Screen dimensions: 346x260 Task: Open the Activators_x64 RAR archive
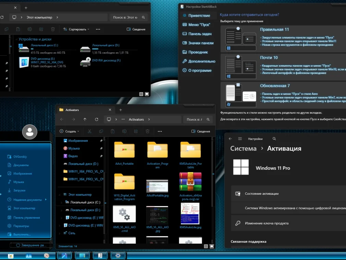click(190, 181)
